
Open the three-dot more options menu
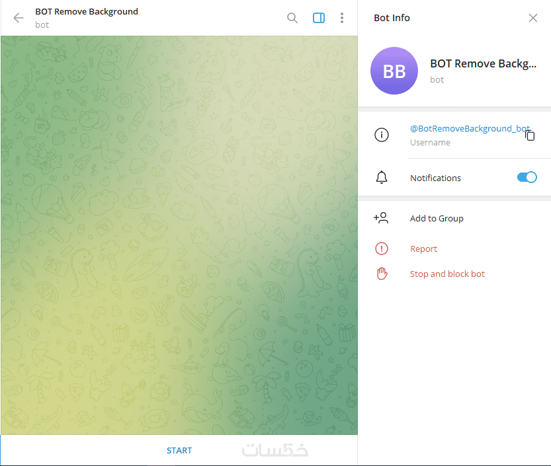click(341, 18)
